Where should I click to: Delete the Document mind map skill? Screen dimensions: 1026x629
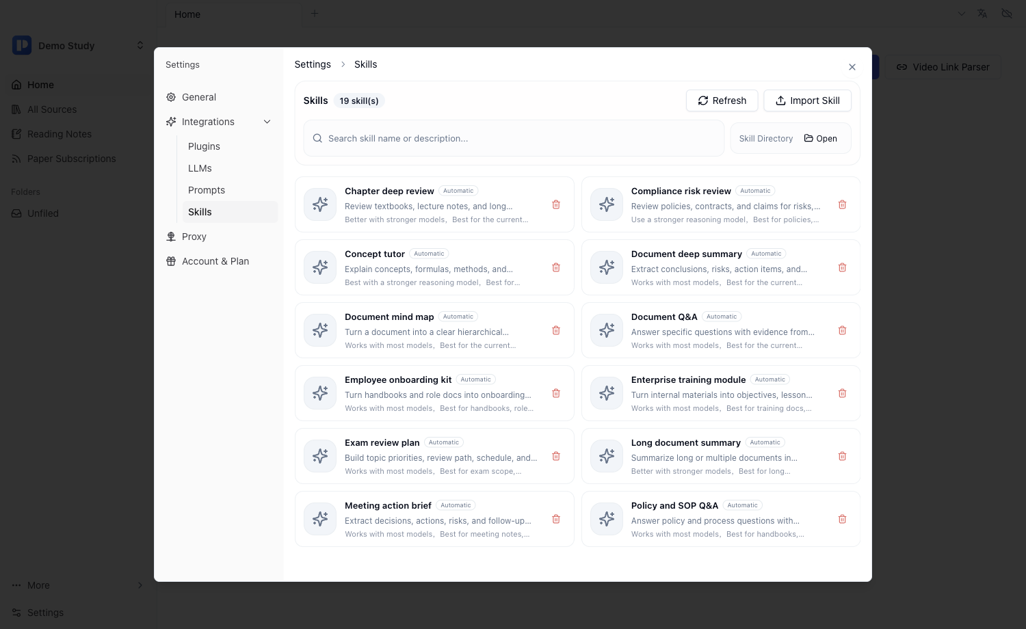556,330
